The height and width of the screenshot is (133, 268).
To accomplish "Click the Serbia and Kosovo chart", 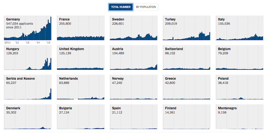I will [x=28, y=87].
